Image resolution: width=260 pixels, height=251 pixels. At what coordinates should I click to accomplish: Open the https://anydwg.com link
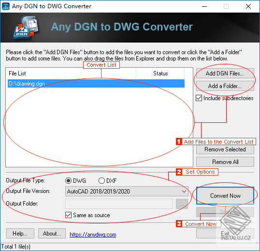[93, 235]
